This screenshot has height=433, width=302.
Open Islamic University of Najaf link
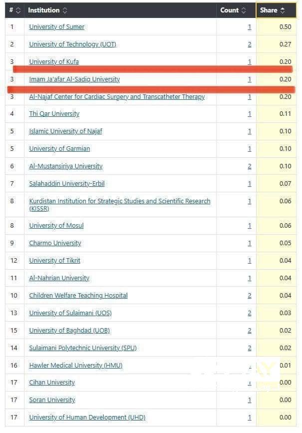(x=65, y=131)
